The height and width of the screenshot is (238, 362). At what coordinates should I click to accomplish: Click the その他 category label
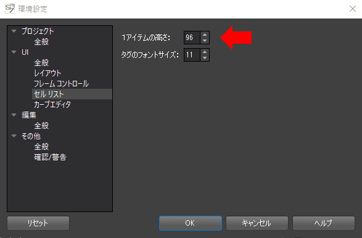31,136
